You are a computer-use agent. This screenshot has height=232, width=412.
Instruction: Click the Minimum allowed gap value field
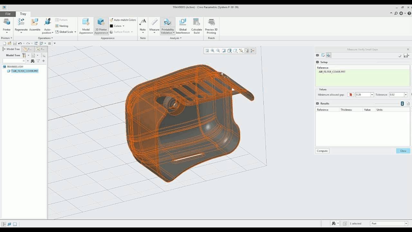click(x=362, y=95)
